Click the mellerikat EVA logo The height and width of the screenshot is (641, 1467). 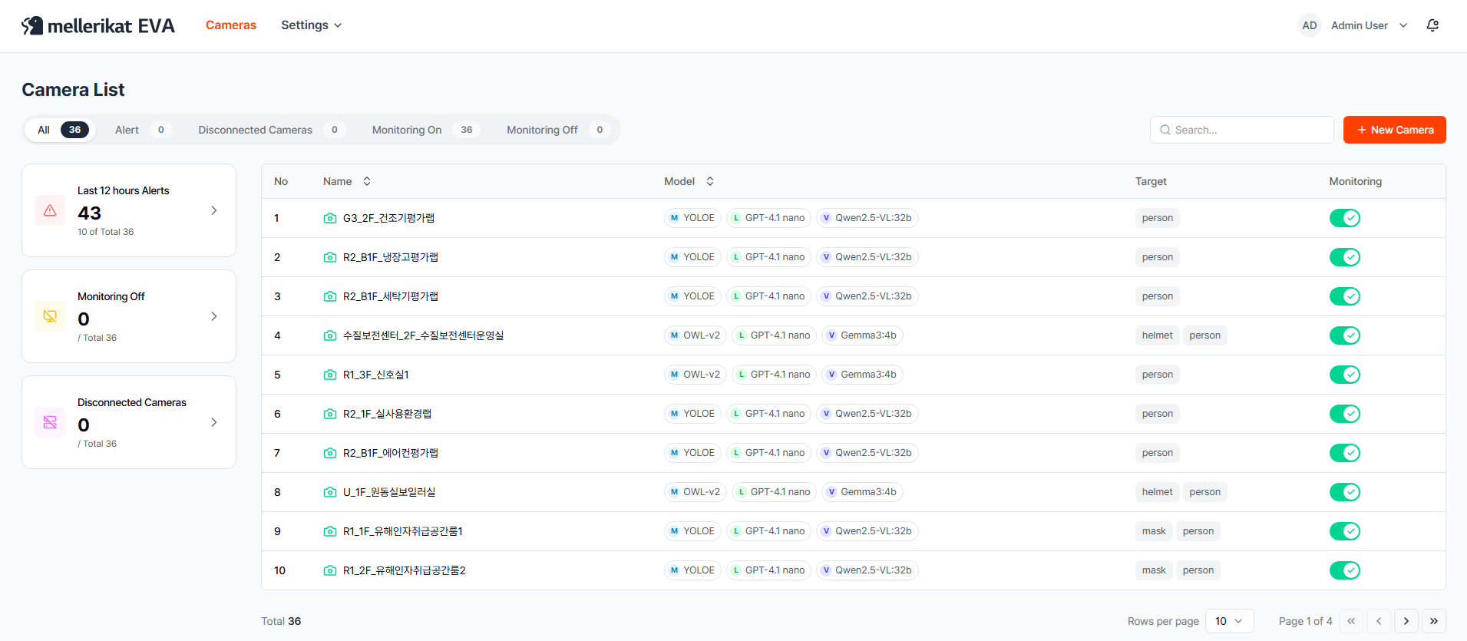click(x=98, y=25)
